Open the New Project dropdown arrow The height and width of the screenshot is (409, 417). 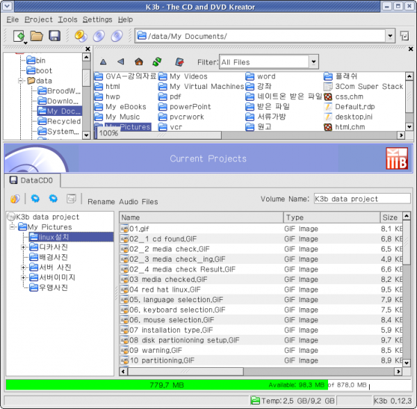click(x=26, y=43)
